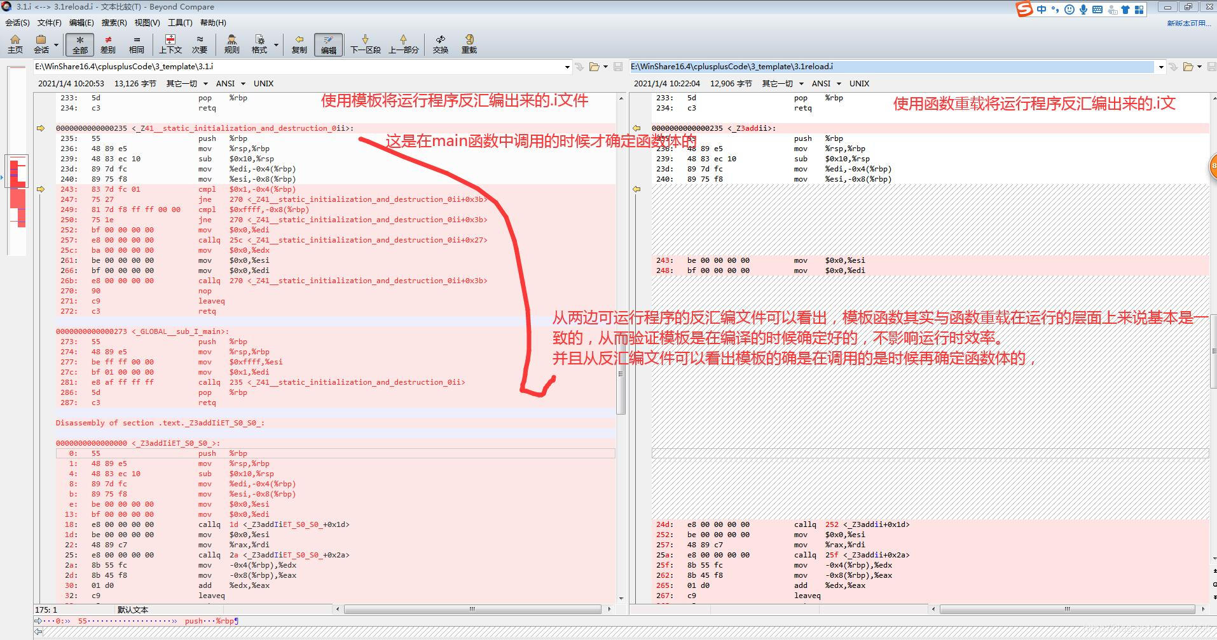Image resolution: width=1217 pixels, height=640 pixels.
Task: Click the Sogou IME toolbox grid icon
Action: [1139, 10]
